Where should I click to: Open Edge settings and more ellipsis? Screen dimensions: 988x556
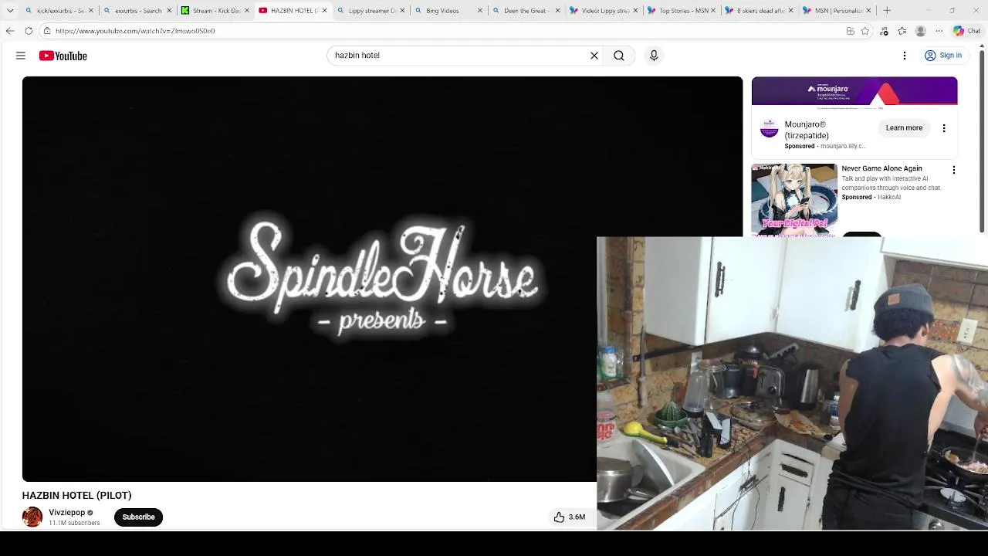point(939,31)
